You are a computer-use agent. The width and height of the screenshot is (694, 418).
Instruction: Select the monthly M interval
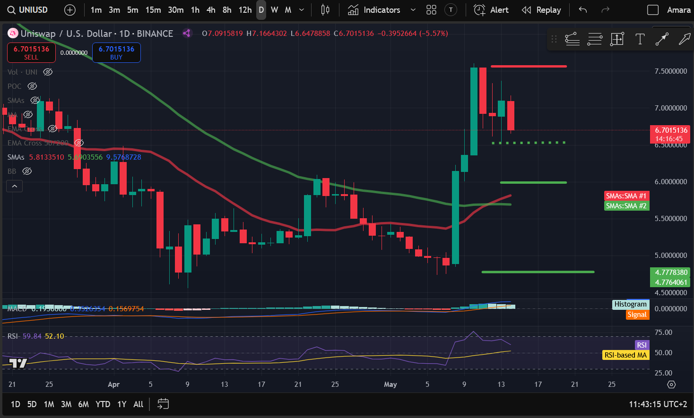click(288, 10)
